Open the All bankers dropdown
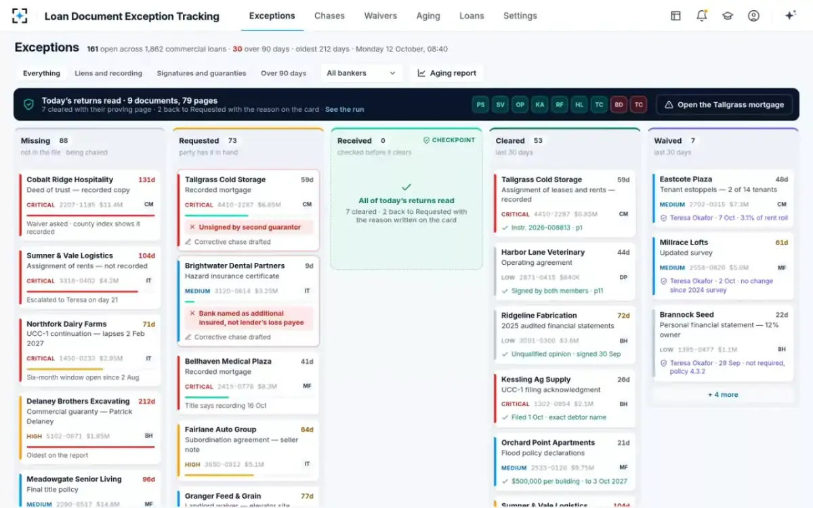The height and width of the screenshot is (508, 813). 361,73
